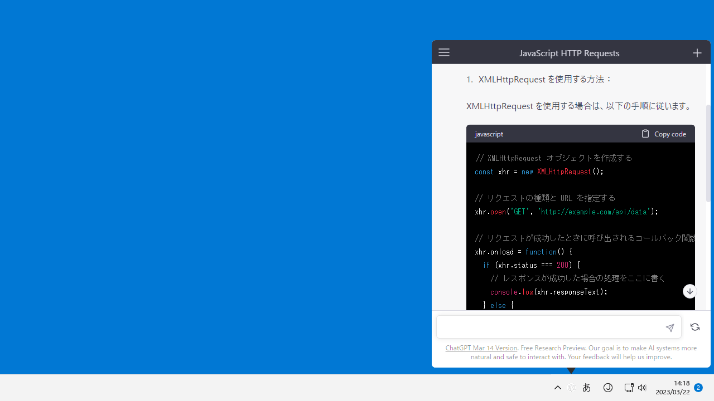Click list item XMLHttpRequest を使用する方法
This screenshot has width=714, height=401.
tap(545, 79)
